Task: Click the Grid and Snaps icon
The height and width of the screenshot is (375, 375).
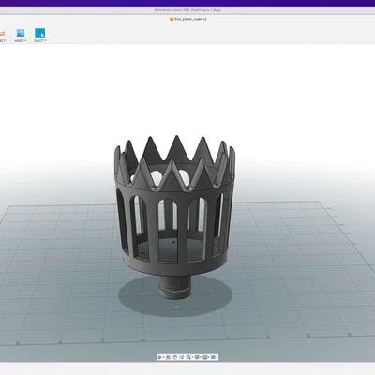Action: pos(205,357)
